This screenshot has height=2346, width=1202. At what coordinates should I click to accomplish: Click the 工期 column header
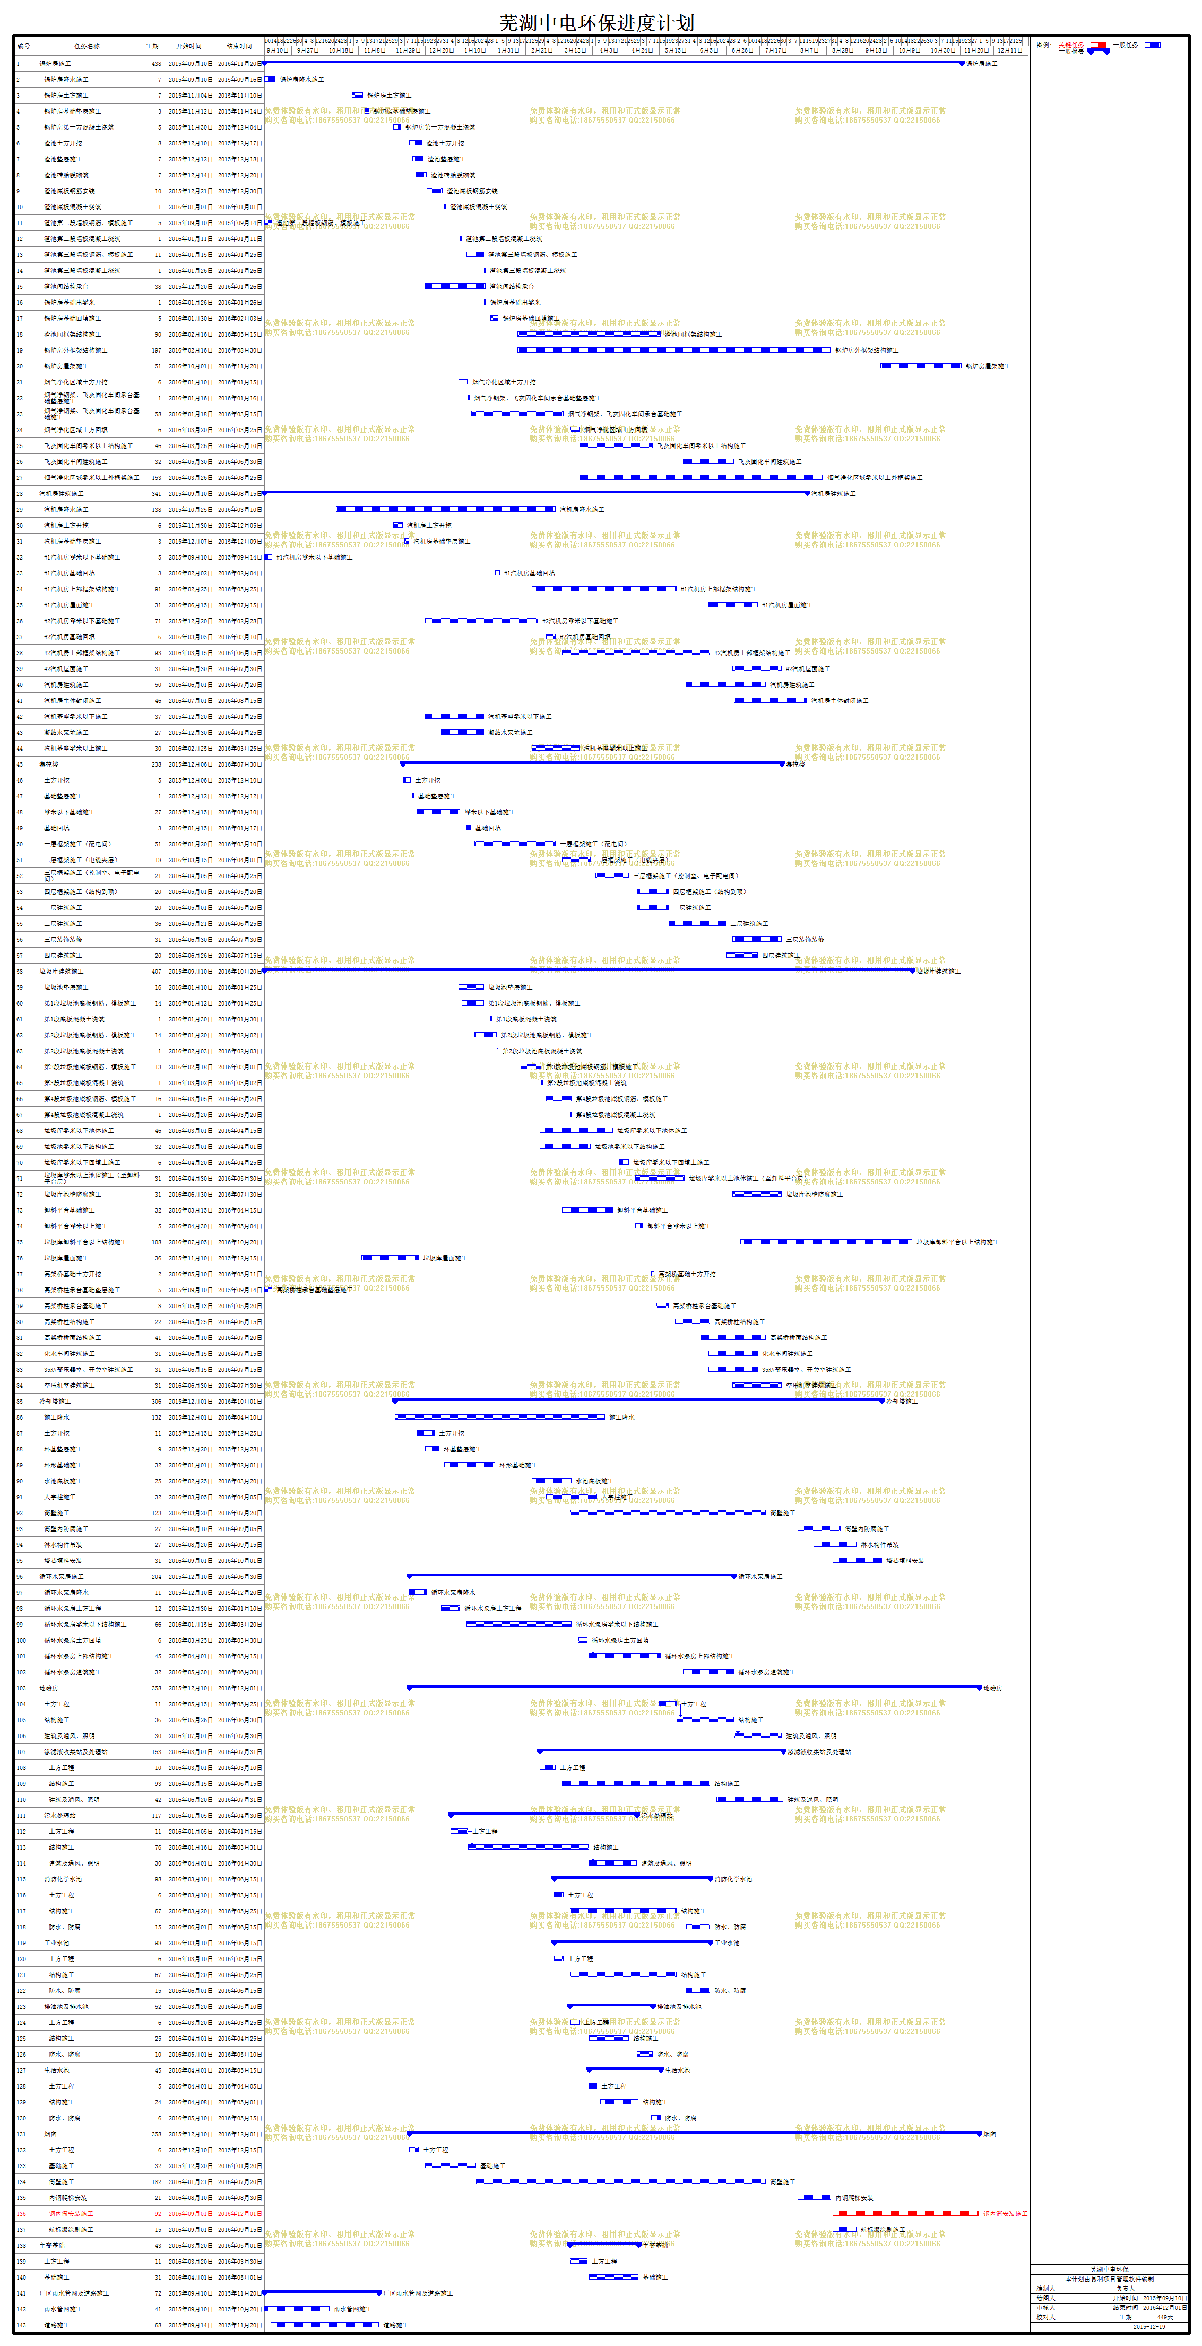152,46
